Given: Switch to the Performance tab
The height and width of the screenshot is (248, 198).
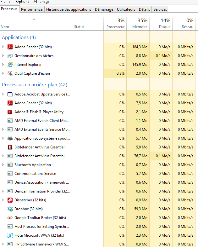Looking at the screenshot, I should point(32,9).
